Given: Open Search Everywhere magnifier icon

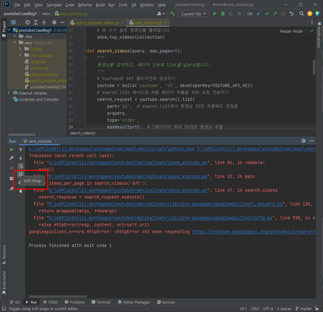Looking at the screenshot, I should (301, 14).
